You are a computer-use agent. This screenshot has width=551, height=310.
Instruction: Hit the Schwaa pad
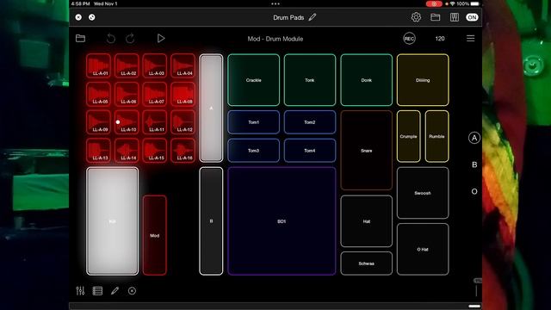(x=366, y=263)
